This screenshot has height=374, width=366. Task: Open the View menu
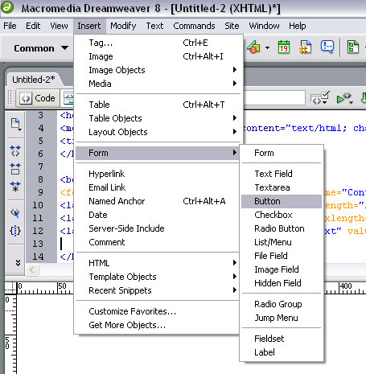(x=59, y=26)
